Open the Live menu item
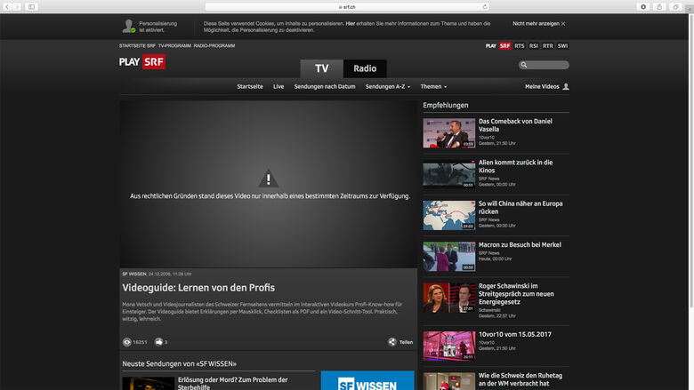694x390 pixels. tap(278, 86)
